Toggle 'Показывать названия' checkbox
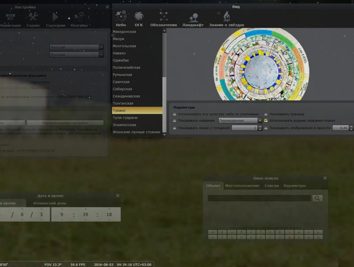Viewport: 354px width, 267px height. pos(175,120)
